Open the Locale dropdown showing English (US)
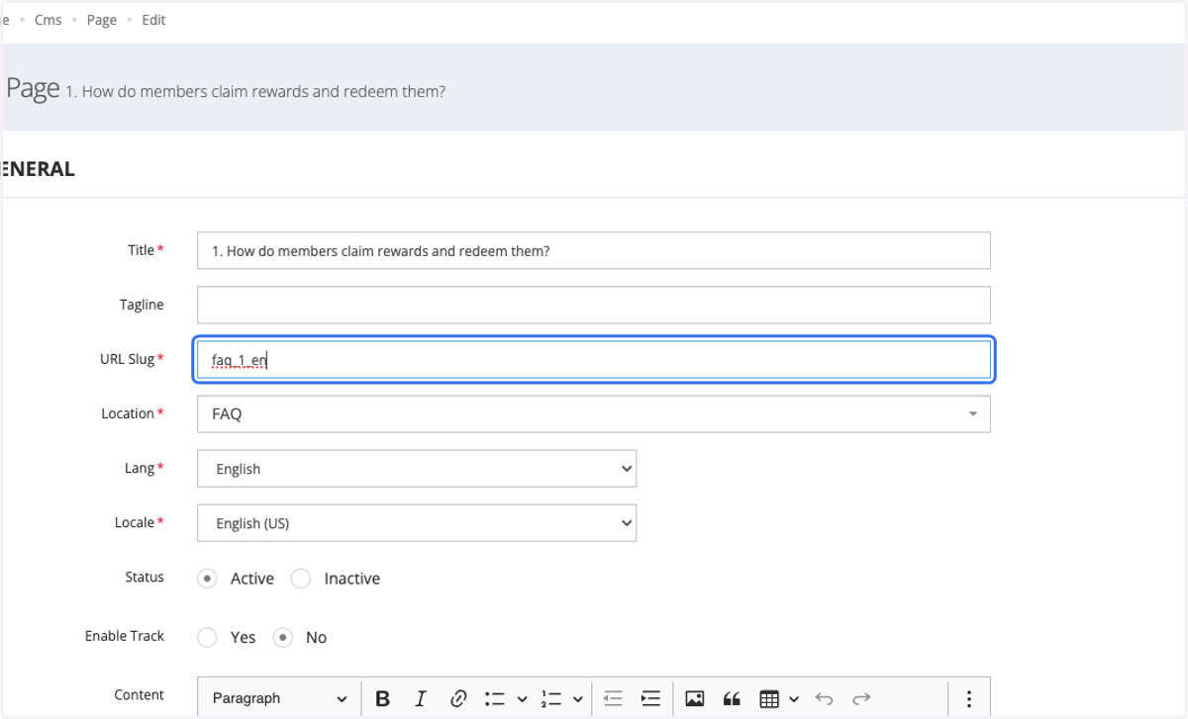 (417, 523)
